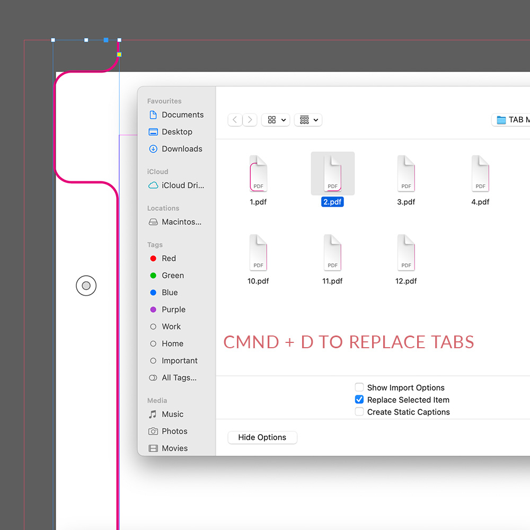The height and width of the screenshot is (530, 530).
Task: Click the 1.pdf filename label
Action: coord(258,202)
